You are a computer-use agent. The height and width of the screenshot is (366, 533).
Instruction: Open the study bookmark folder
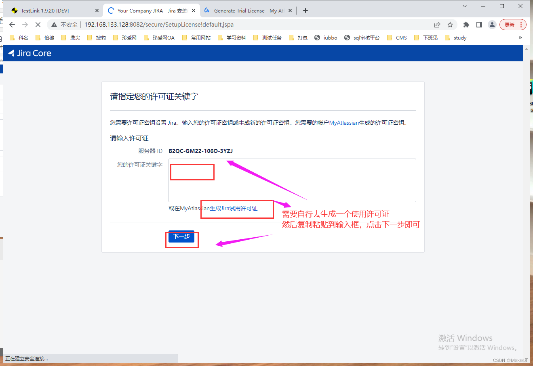[455, 38]
